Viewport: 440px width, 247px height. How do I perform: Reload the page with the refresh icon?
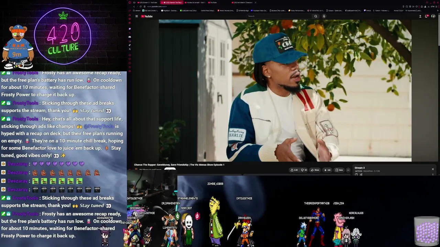(141, 7)
